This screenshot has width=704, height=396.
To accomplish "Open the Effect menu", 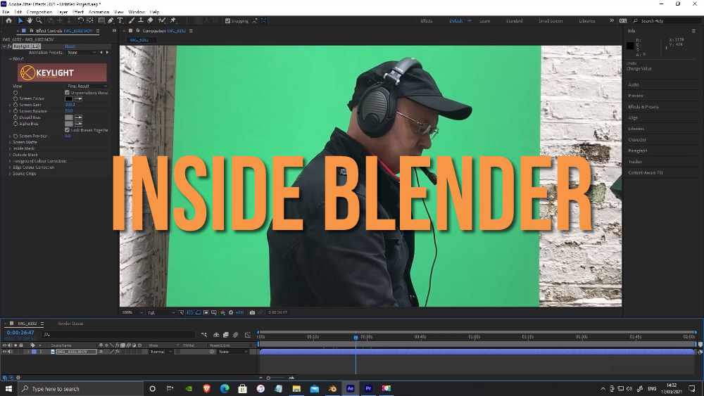I will 78,12.
